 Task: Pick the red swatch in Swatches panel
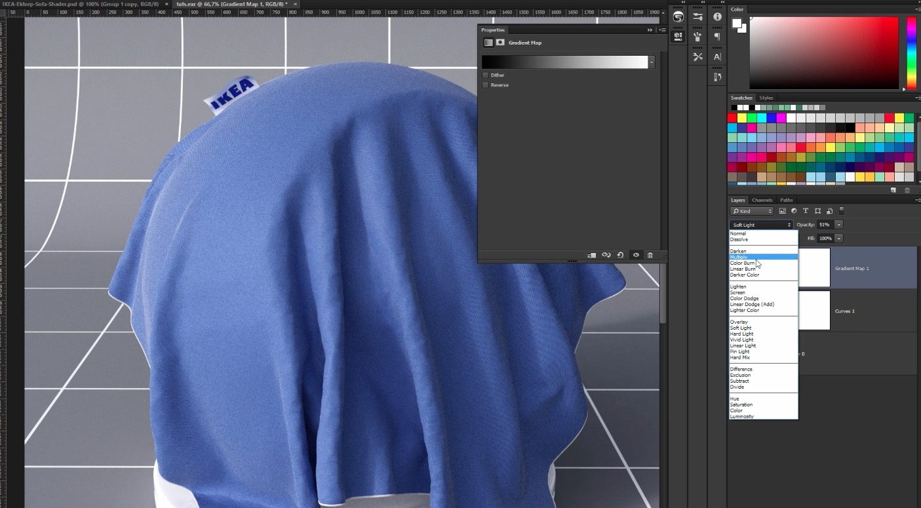[x=732, y=118]
